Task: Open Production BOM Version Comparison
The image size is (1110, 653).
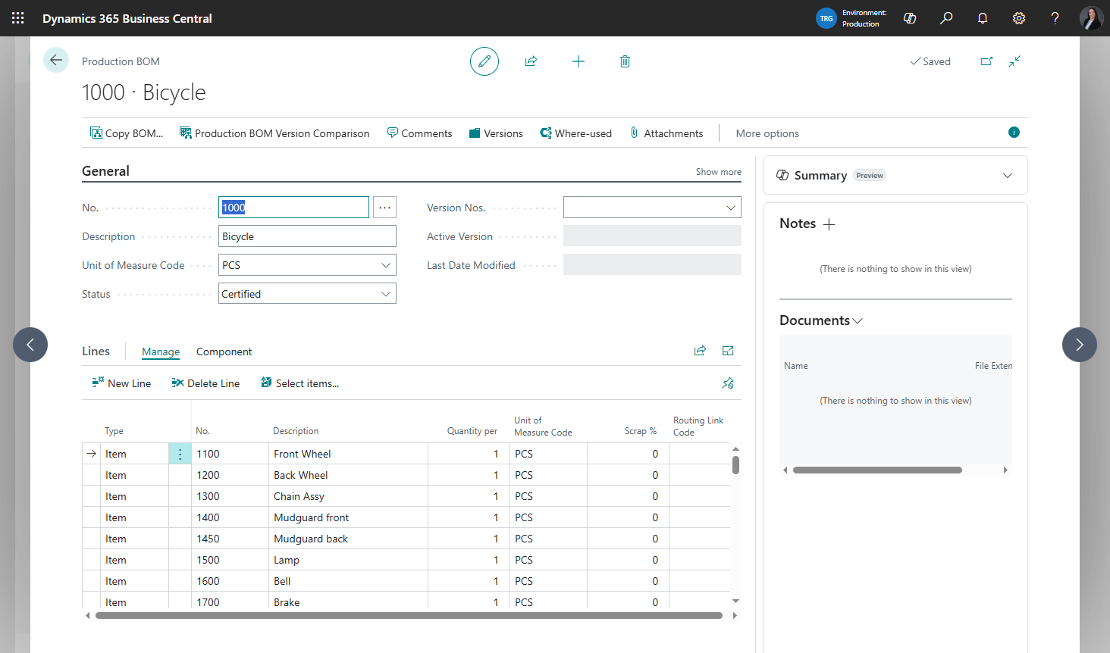Action: (274, 133)
